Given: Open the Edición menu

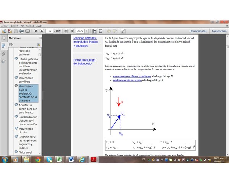Looking at the screenshot, I should pyautogui.click(x=15, y=26).
